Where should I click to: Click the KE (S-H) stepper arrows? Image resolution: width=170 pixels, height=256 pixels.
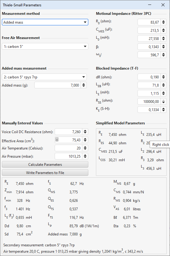(x=163, y=110)
